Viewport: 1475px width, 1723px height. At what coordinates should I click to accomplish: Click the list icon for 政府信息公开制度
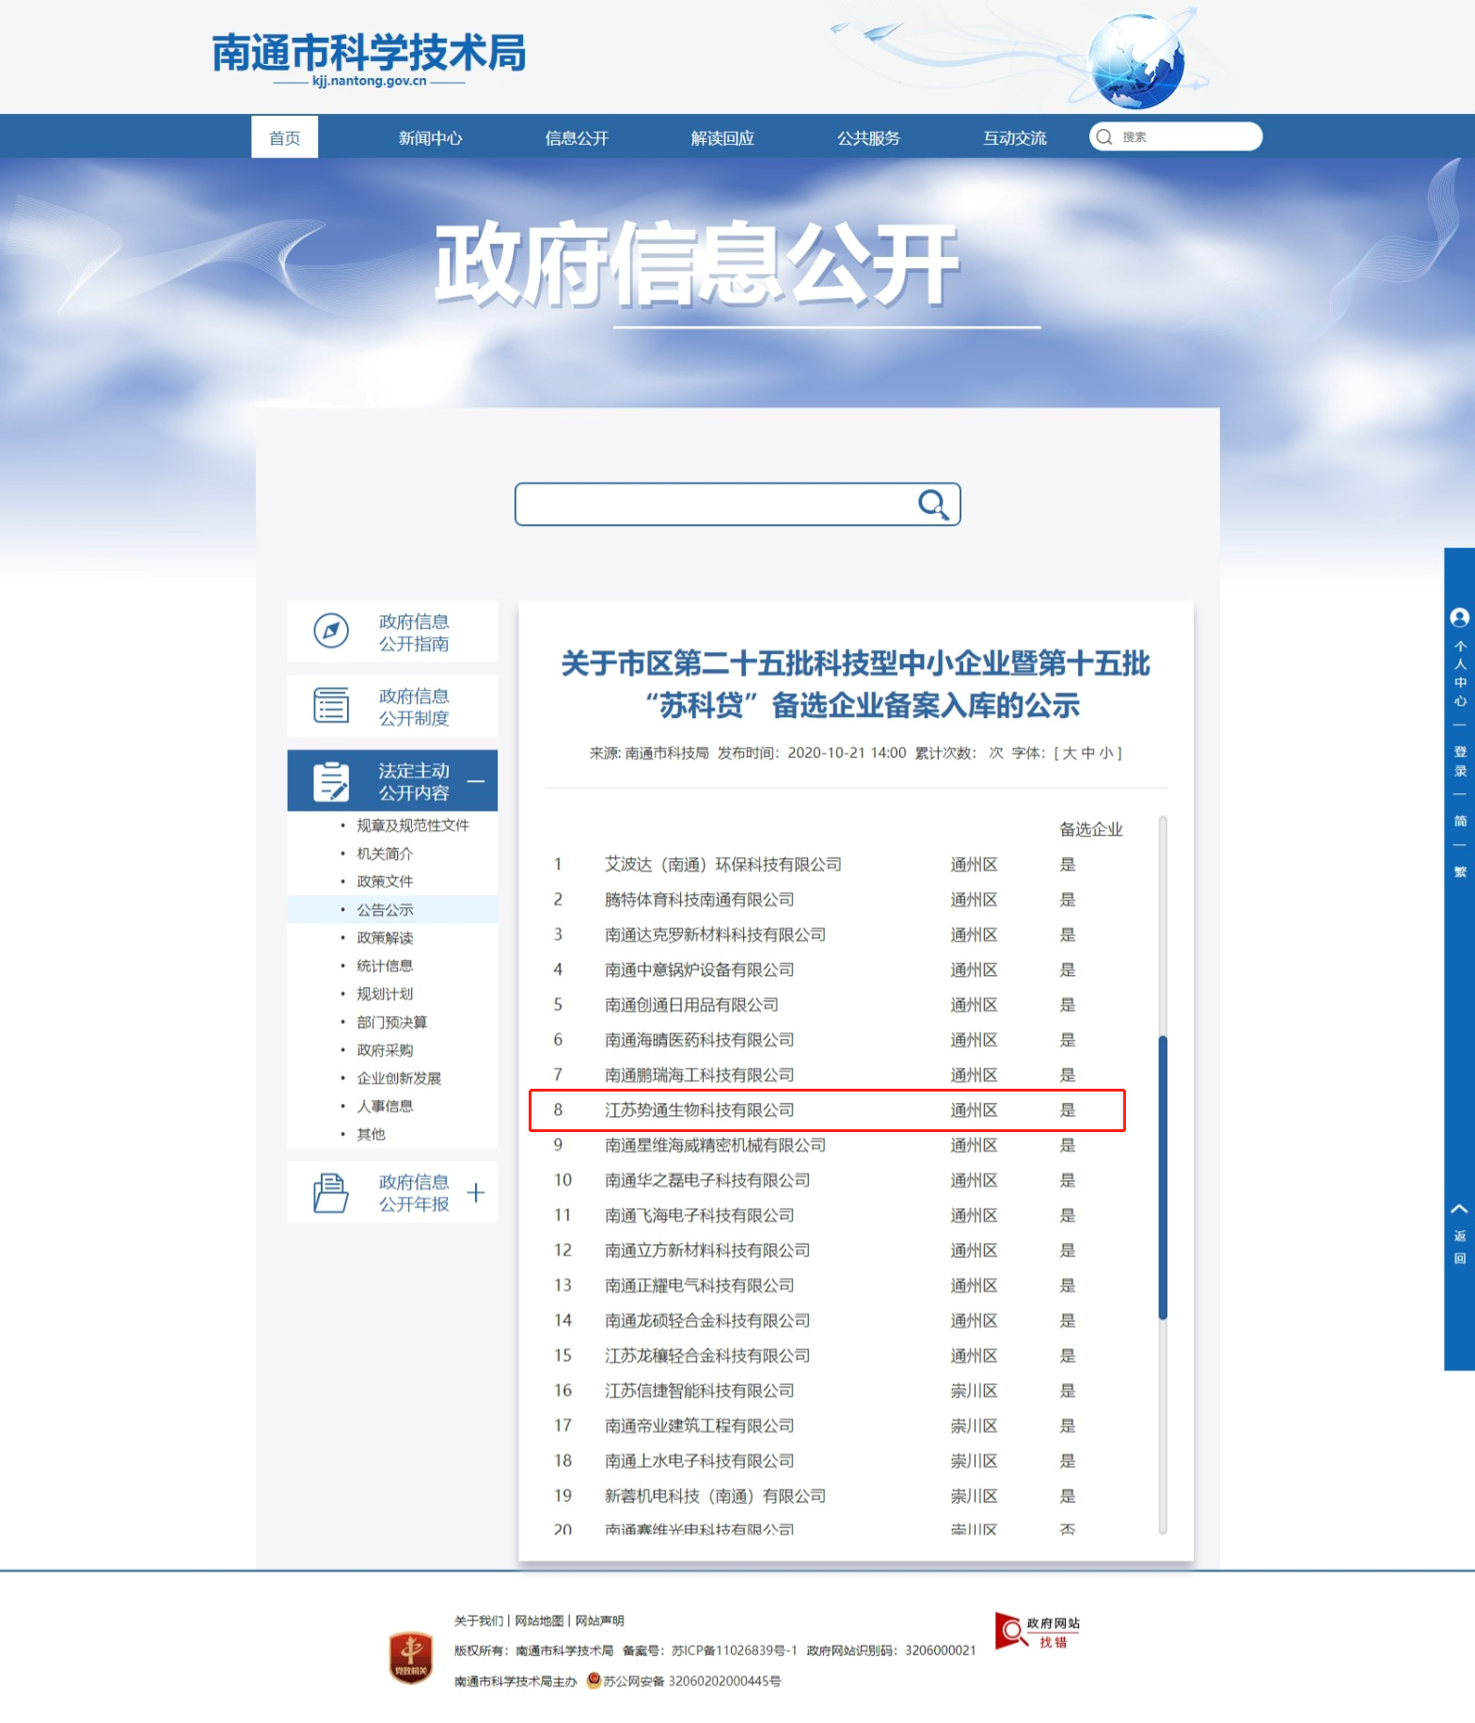pyautogui.click(x=330, y=705)
